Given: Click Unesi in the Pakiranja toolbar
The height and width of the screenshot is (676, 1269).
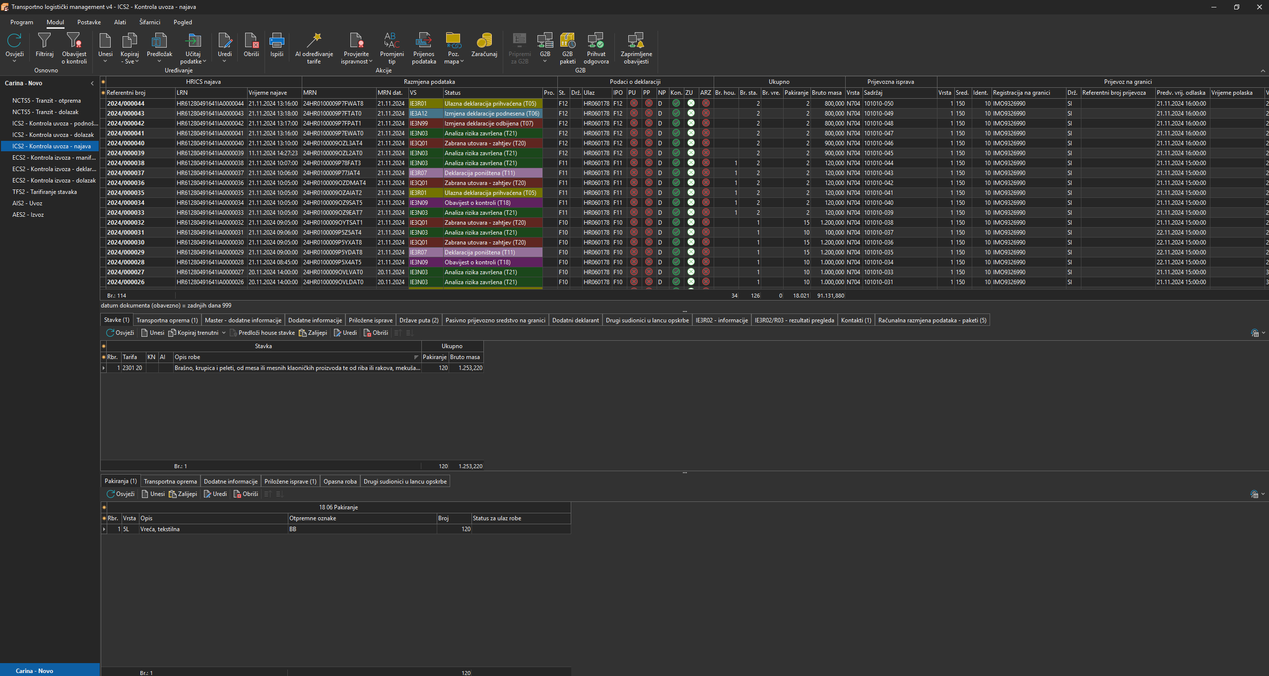Looking at the screenshot, I should (x=153, y=494).
